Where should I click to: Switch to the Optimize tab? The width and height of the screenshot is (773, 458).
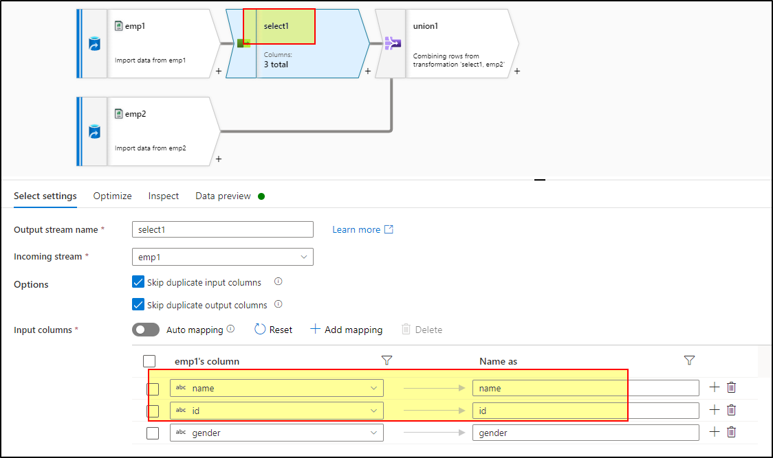(112, 196)
